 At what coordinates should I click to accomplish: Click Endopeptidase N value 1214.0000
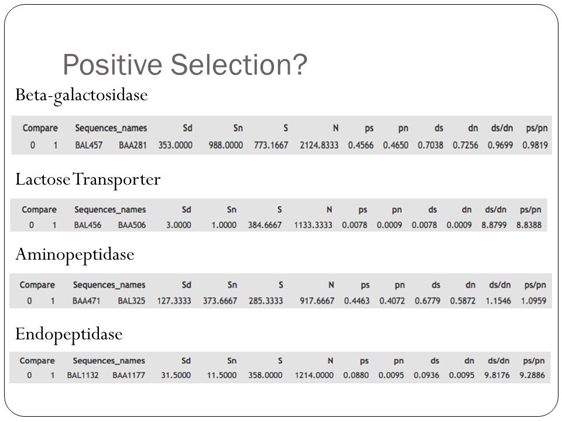click(x=314, y=375)
